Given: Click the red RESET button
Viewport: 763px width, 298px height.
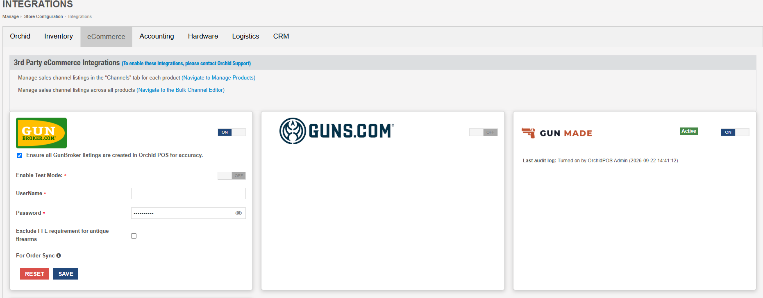Looking at the screenshot, I should (34, 274).
